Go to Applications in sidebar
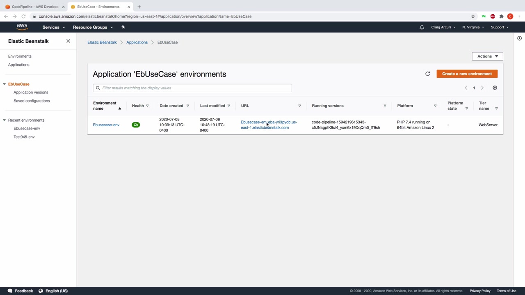 (x=18, y=65)
